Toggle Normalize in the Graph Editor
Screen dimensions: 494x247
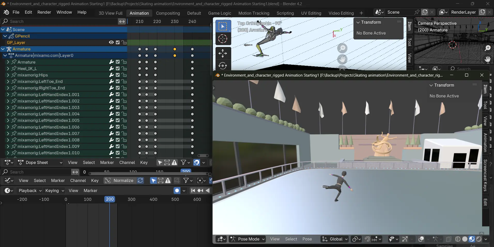(x=119, y=180)
